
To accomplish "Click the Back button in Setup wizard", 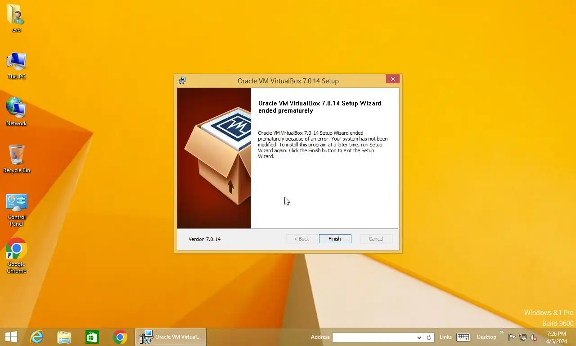I will pyautogui.click(x=301, y=239).
